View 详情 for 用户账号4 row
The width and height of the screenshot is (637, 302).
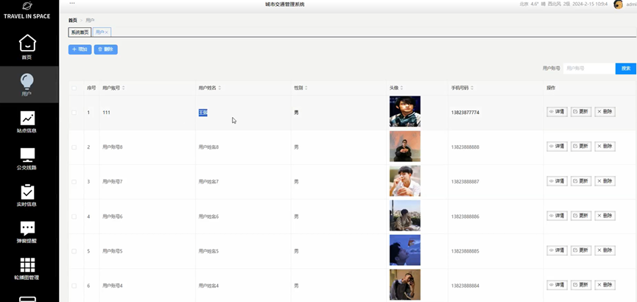coord(557,285)
